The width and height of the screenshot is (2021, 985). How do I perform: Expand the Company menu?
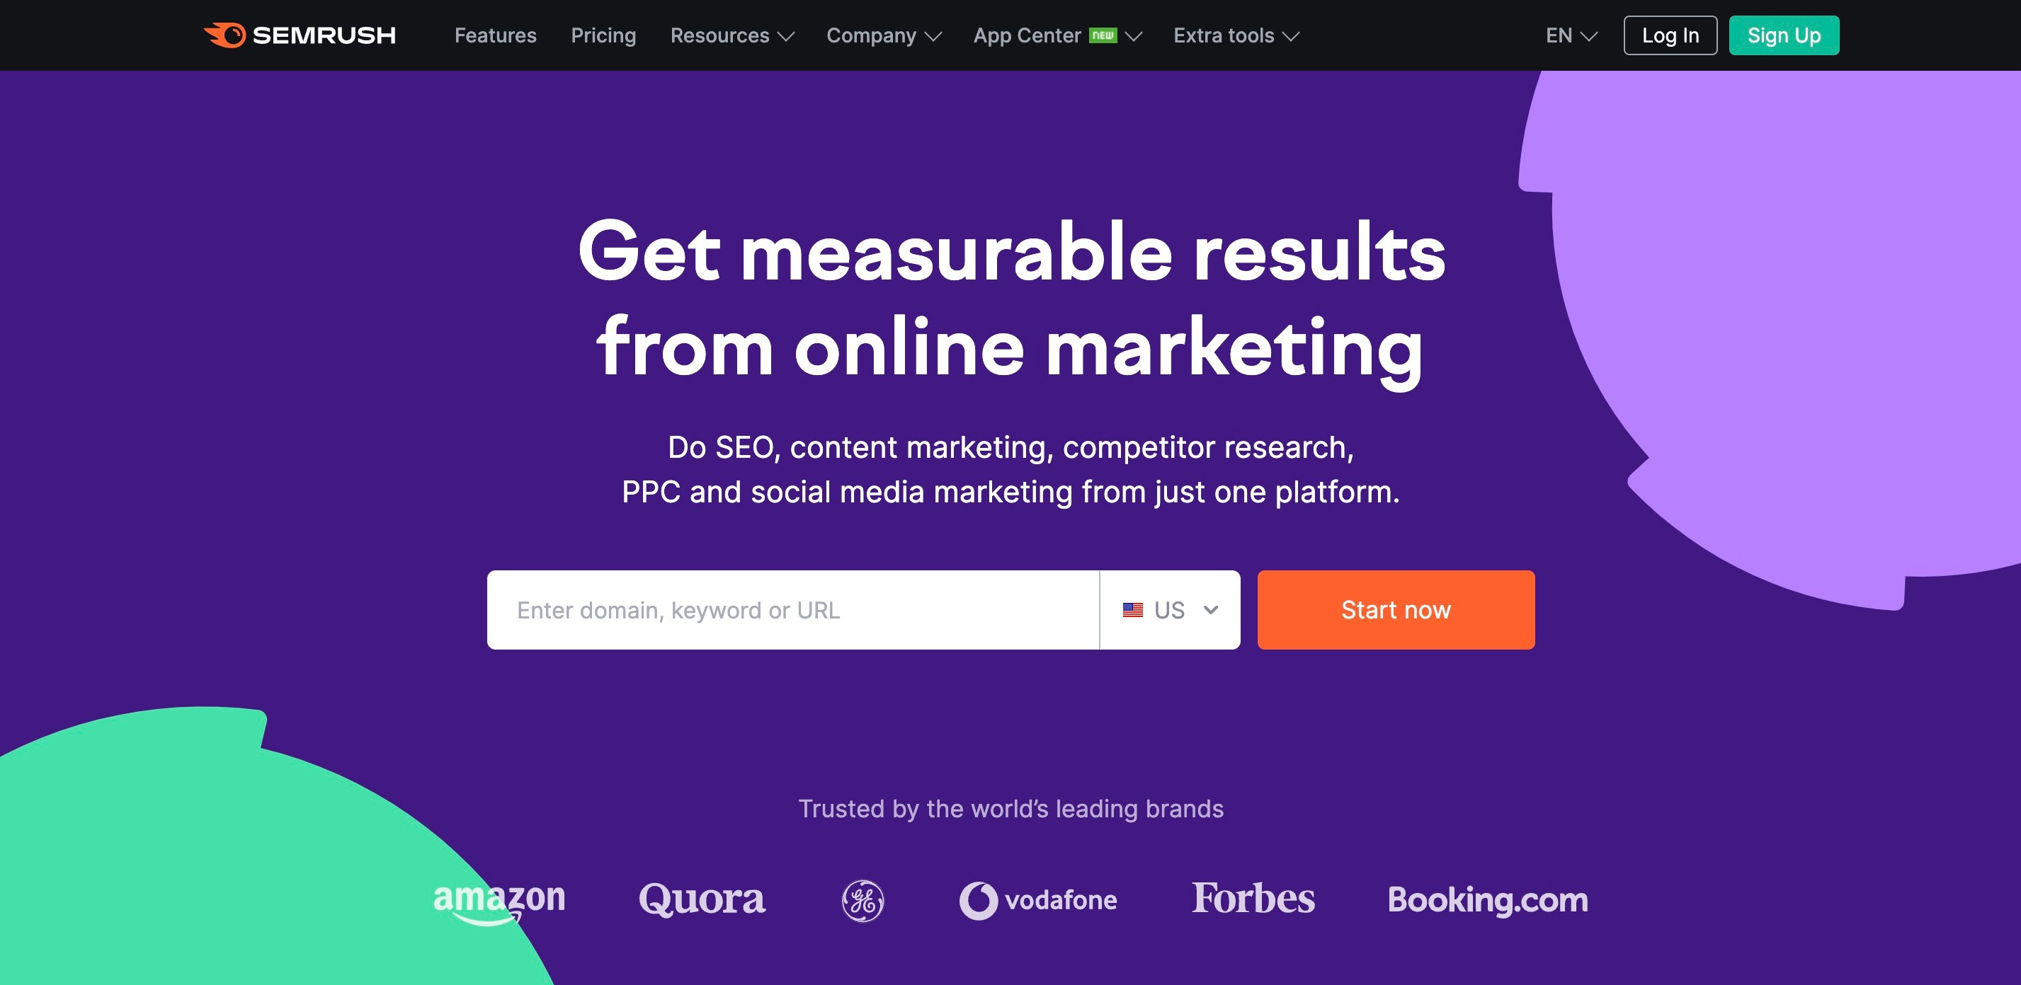tap(884, 35)
